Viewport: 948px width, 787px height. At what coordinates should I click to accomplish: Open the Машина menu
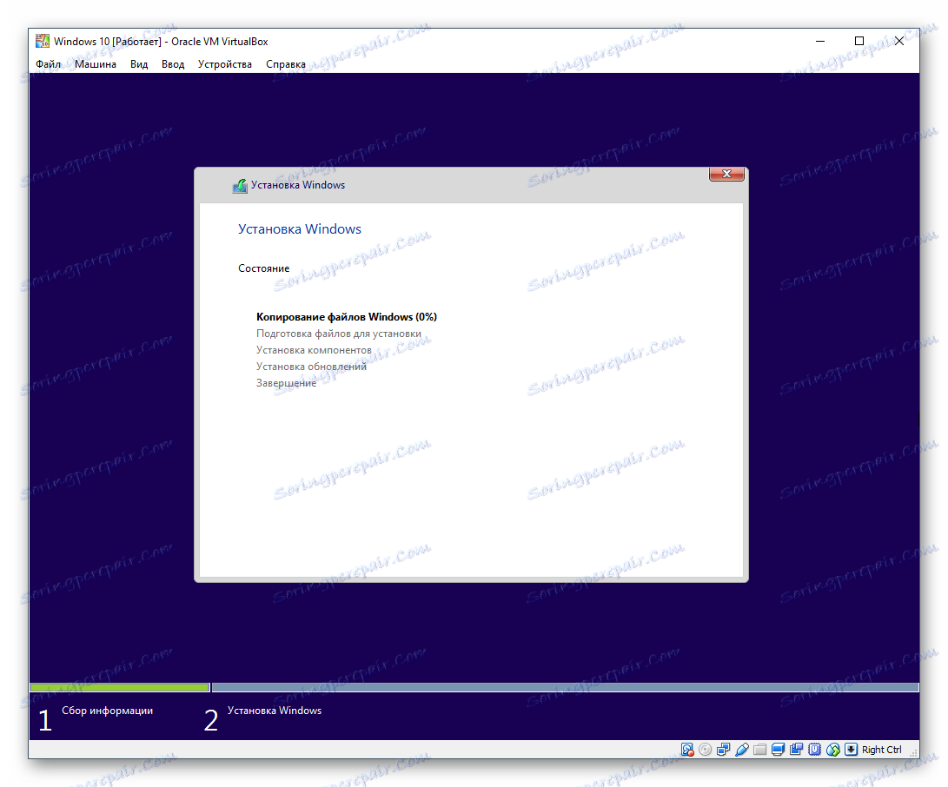tap(96, 64)
